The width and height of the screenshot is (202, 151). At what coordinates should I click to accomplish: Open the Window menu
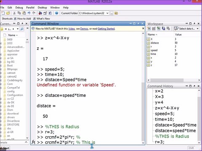point(55,8)
